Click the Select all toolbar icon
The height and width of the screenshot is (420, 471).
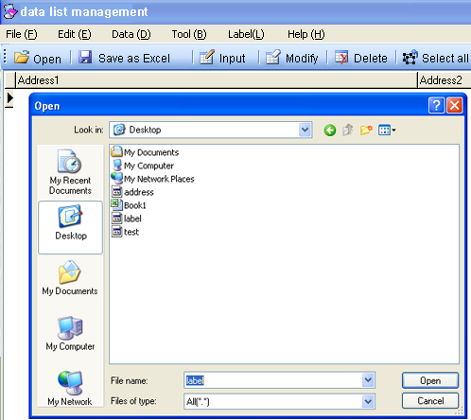pos(410,58)
